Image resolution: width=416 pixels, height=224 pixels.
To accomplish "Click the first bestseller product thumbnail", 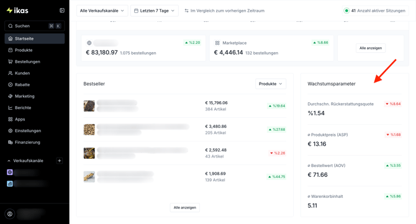I will (x=89, y=106).
